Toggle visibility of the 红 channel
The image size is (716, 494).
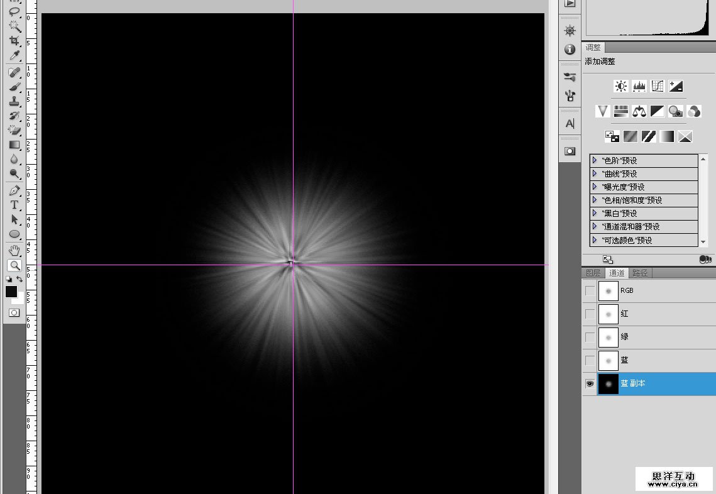click(590, 314)
